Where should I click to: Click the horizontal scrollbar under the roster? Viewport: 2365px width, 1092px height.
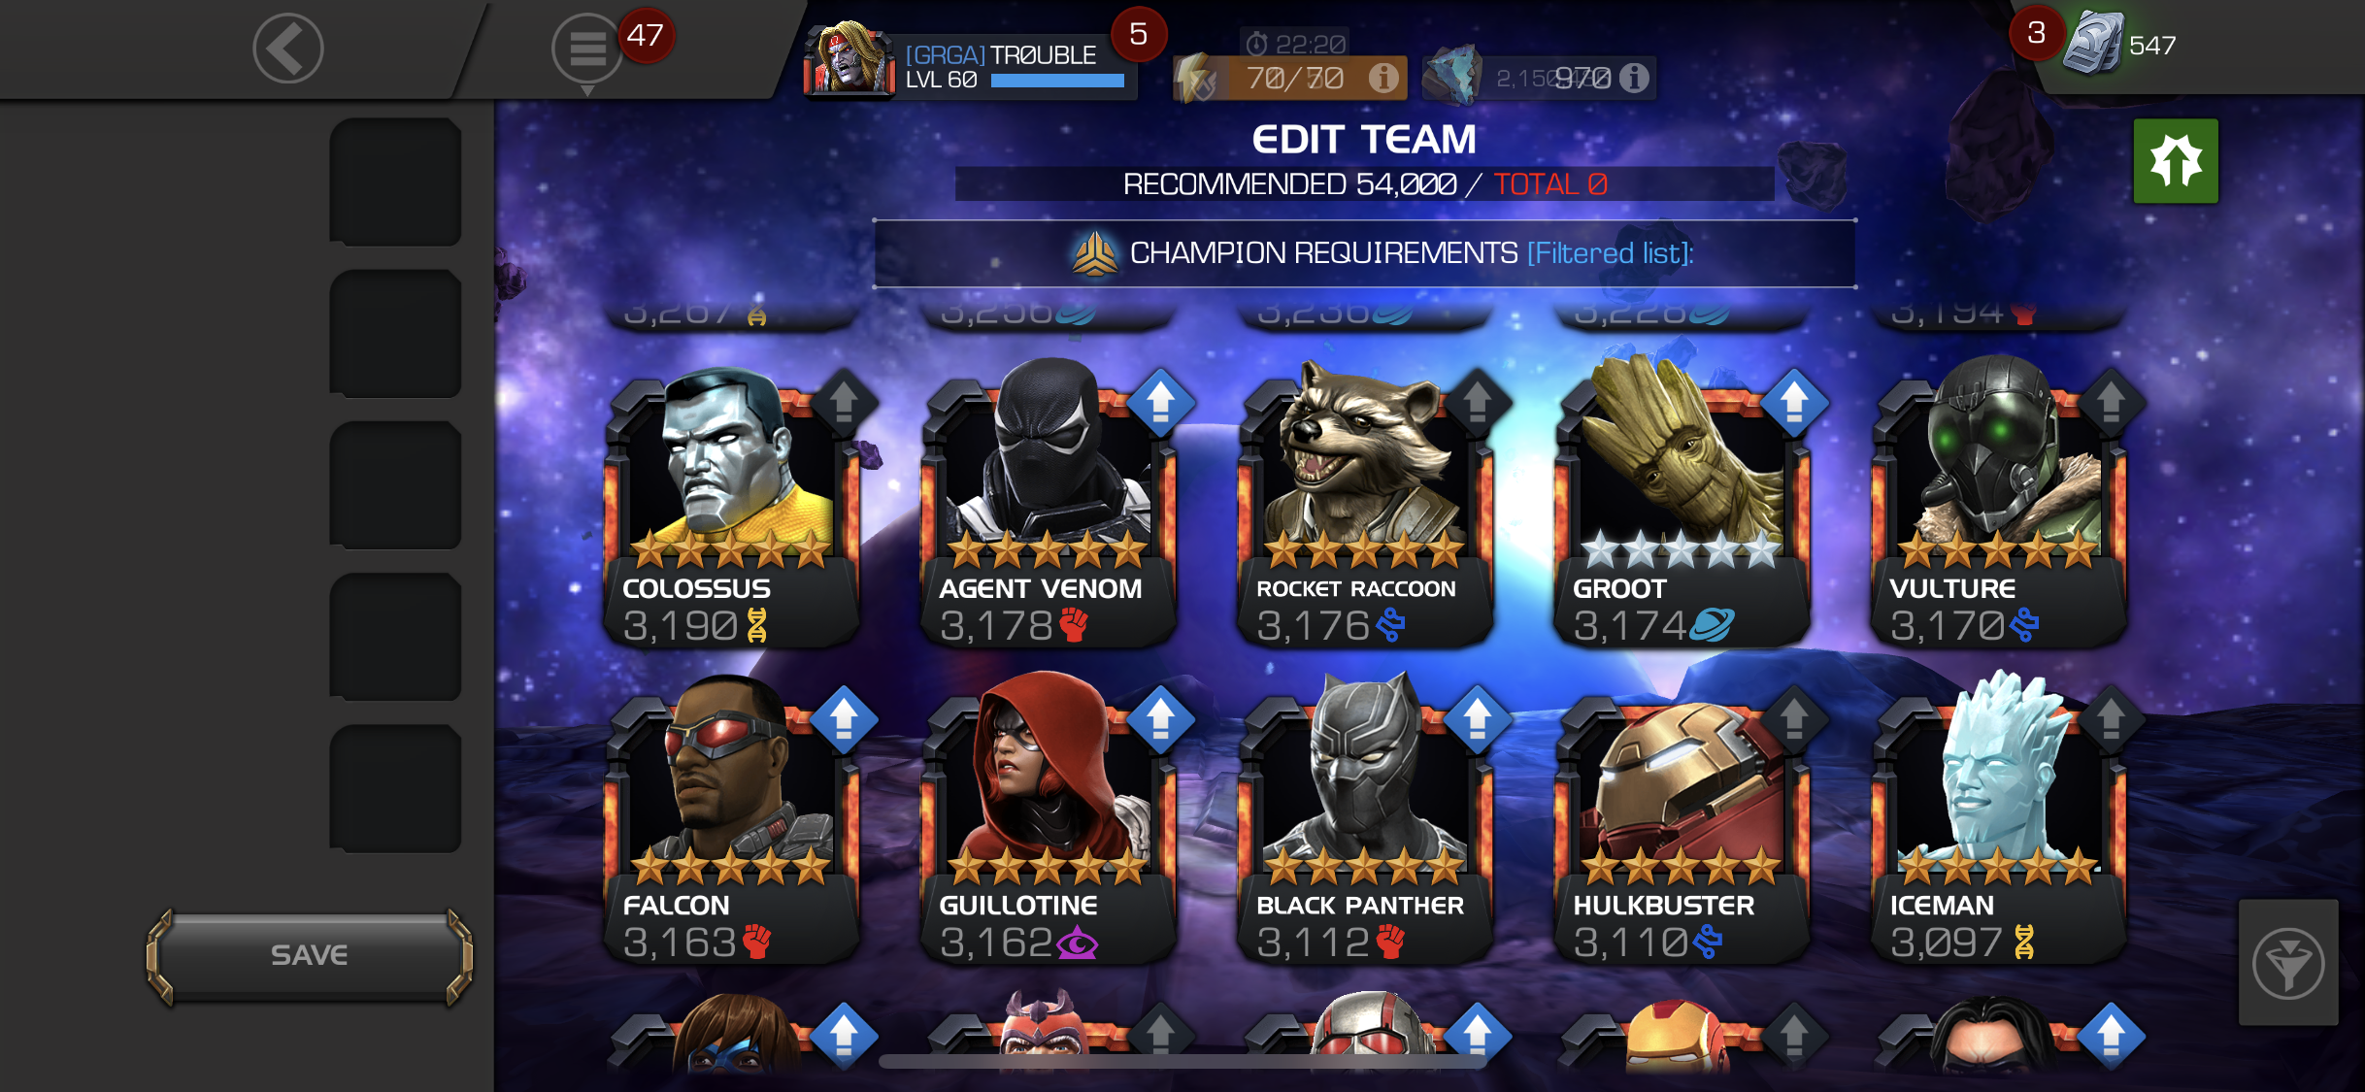[x=1182, y=1061]
